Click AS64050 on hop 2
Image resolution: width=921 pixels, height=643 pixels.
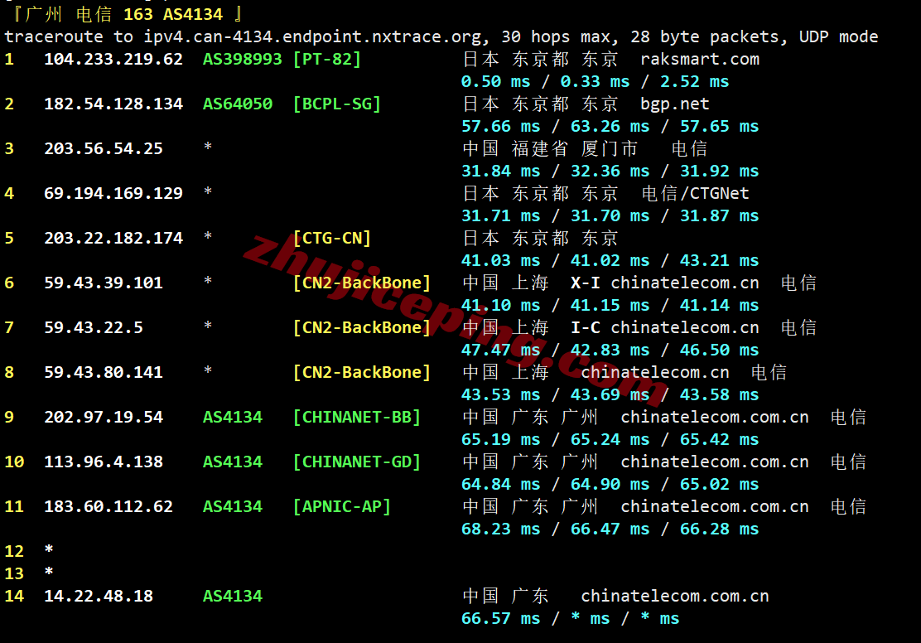coord(238,104)
